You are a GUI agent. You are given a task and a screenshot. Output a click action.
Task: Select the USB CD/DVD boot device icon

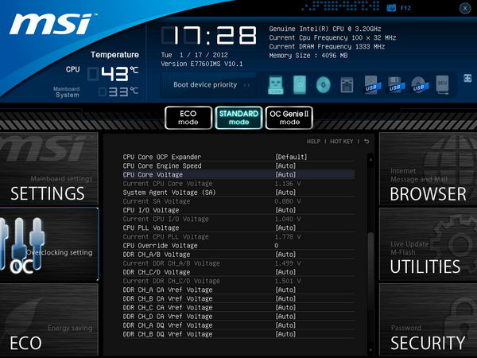tap(419, 84)
